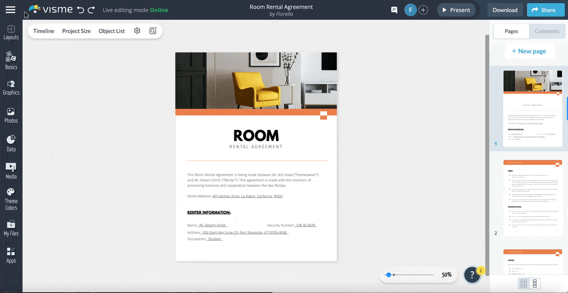This screenshot has width=568, height=293.
Task: Open the settings gear in the toolbar
Action: click(137, 31)
